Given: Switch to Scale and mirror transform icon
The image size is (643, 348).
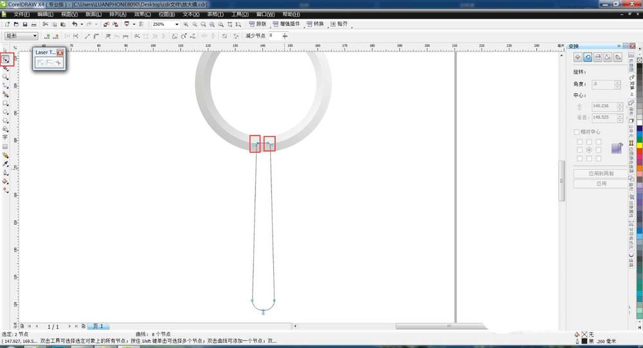Looking at the screenshot, I should 598,57.
